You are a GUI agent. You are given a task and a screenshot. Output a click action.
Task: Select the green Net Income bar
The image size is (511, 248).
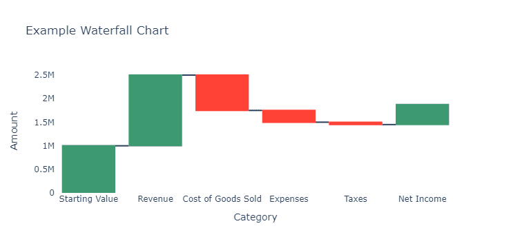pos(423,114)
